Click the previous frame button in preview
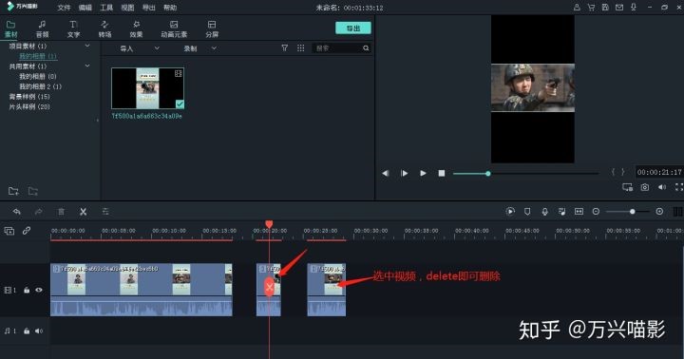 pyautogui.click(x=386, y=173)
